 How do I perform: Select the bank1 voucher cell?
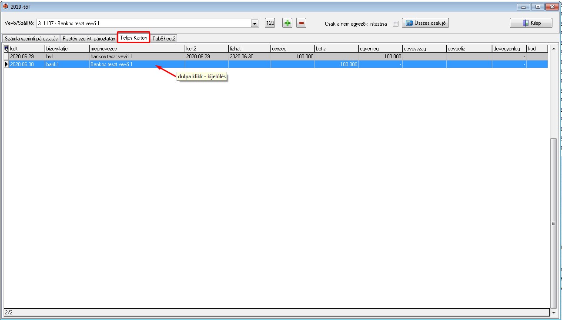tap(67, 64)
